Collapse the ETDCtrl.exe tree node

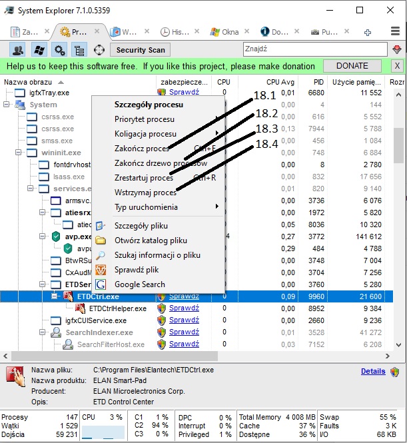(54, 296)
